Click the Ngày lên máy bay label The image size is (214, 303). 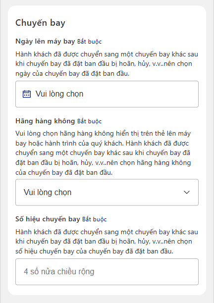coord(45,42)
